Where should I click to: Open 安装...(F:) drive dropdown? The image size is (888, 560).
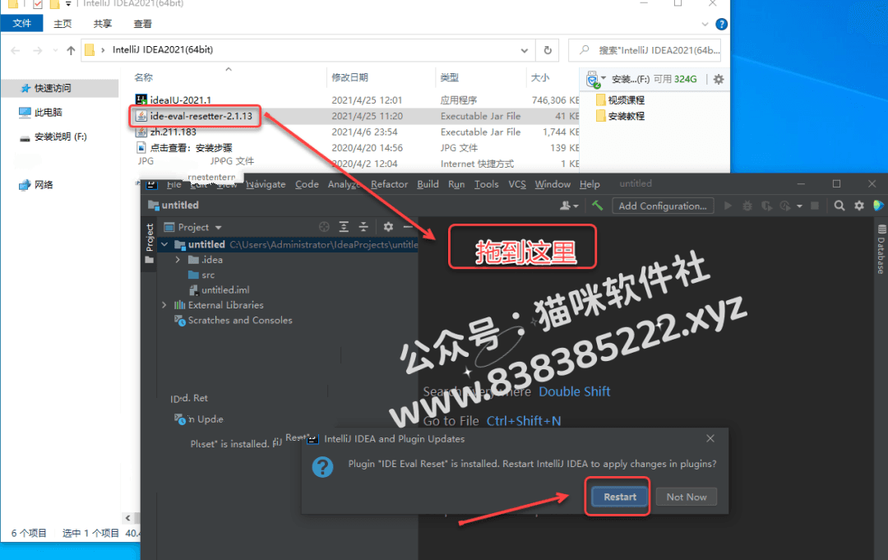pyautogui.click(x=604, y=78)
